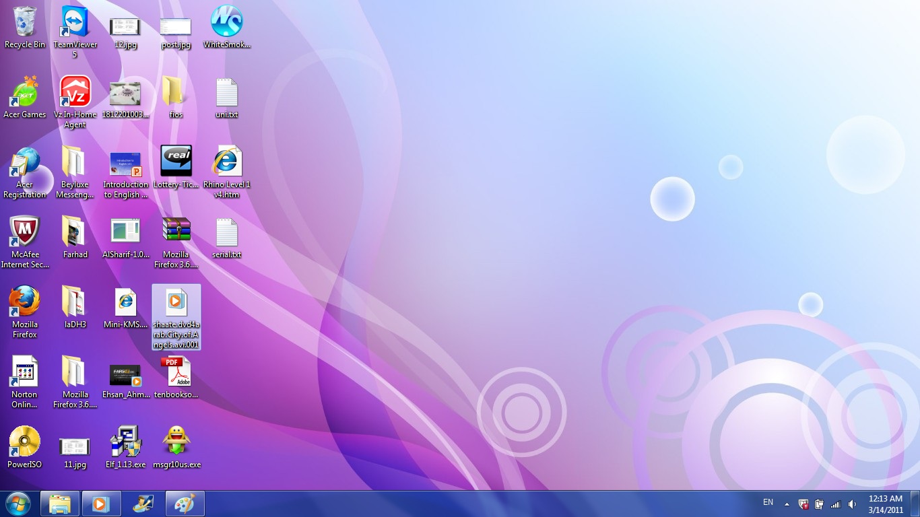The width and height of the screenshot is (920, 517).
Task: Click the Windows Media Player taskbar button
Action: pyautogui.click(x=101, y=504)
